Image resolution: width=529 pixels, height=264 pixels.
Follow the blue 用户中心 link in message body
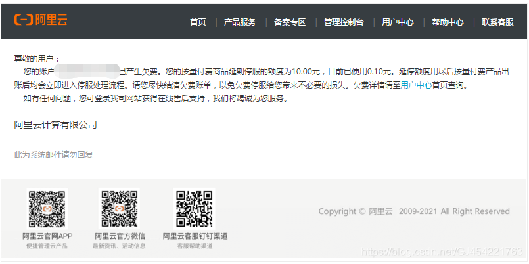click(416, 85)
